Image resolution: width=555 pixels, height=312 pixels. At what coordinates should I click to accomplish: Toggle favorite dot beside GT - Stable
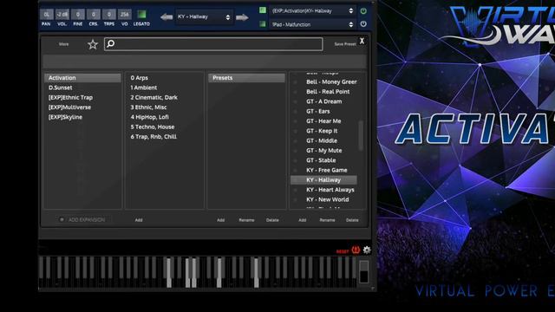pyautogui.click(x=295, y=160)
